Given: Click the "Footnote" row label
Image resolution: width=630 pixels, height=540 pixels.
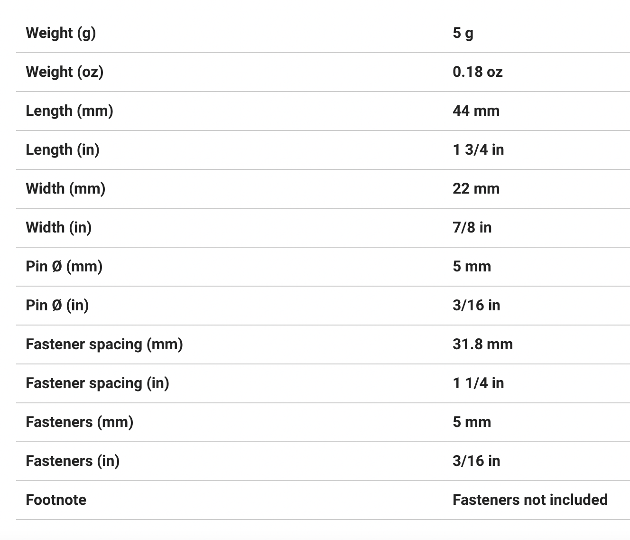Looking at the screenshot, I should coord(56,500).
